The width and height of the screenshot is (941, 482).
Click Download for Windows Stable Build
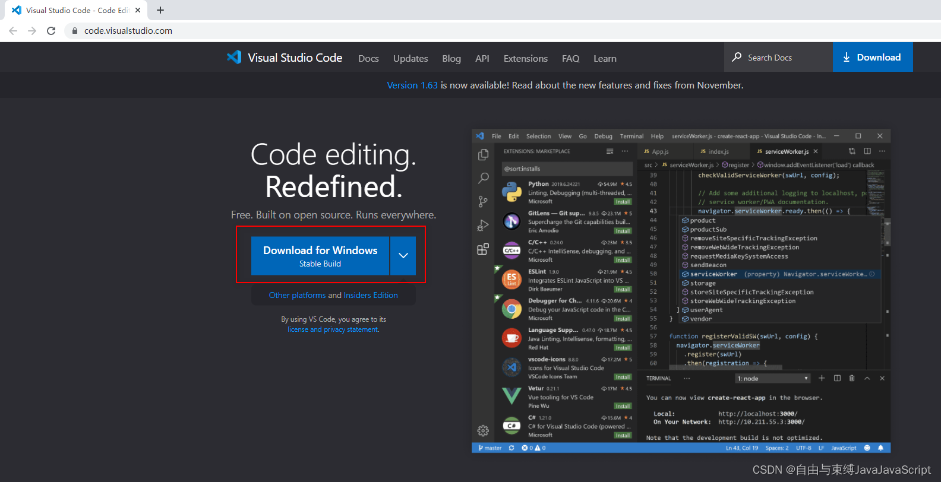click(x=320, y=256)
